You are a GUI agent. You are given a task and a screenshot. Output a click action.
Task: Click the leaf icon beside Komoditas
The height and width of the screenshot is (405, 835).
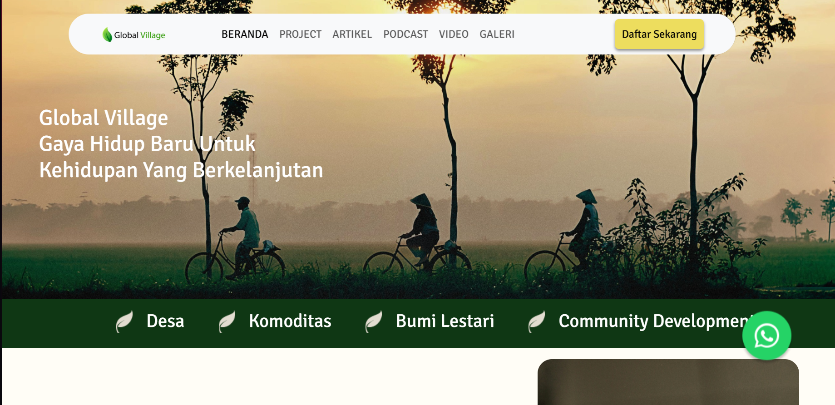tap(227, 321)
